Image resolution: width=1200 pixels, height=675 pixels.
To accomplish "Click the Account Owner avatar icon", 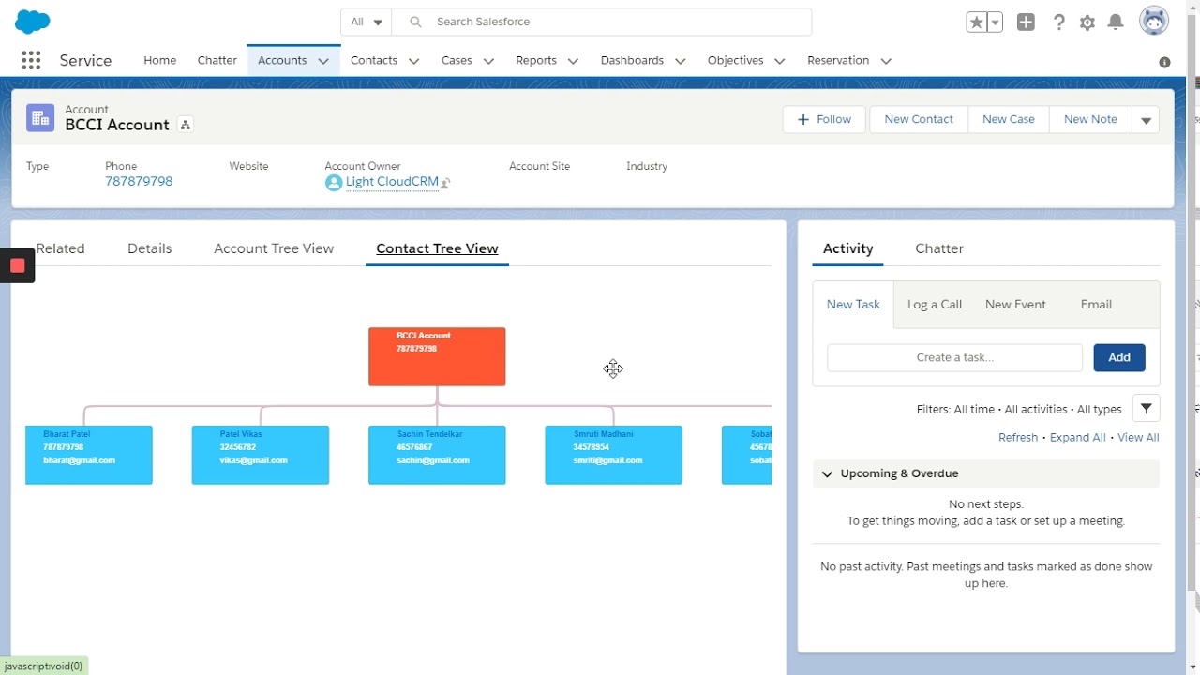I will [334, 183].
